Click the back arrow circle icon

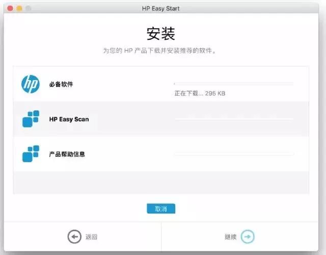[74, 237]
